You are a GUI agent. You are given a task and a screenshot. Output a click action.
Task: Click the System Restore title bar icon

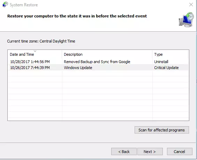click(x=5, y=5)
